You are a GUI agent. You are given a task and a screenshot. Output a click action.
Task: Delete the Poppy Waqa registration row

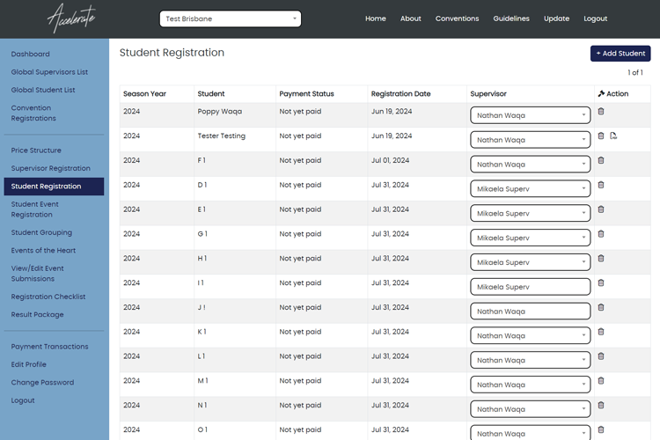point(601,112)
